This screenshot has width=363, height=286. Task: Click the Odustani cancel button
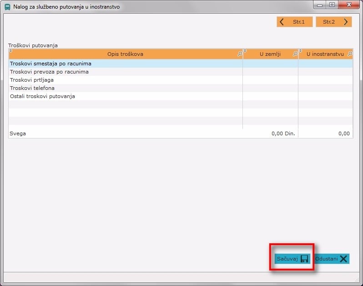pos(332,258)
